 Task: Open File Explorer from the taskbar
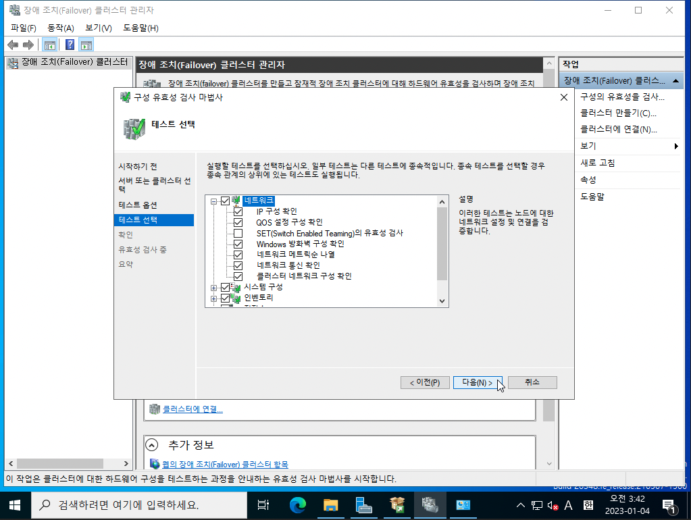[x=330, y=505]
